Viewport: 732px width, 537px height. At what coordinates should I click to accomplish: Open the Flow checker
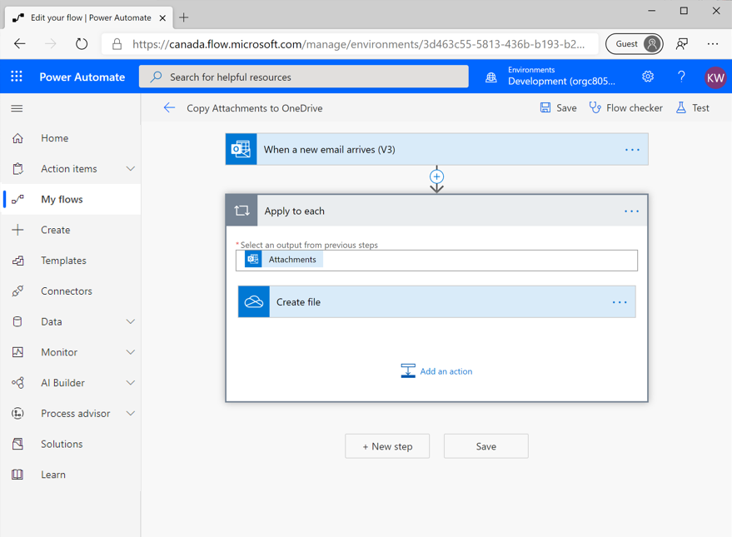point(625,107)
